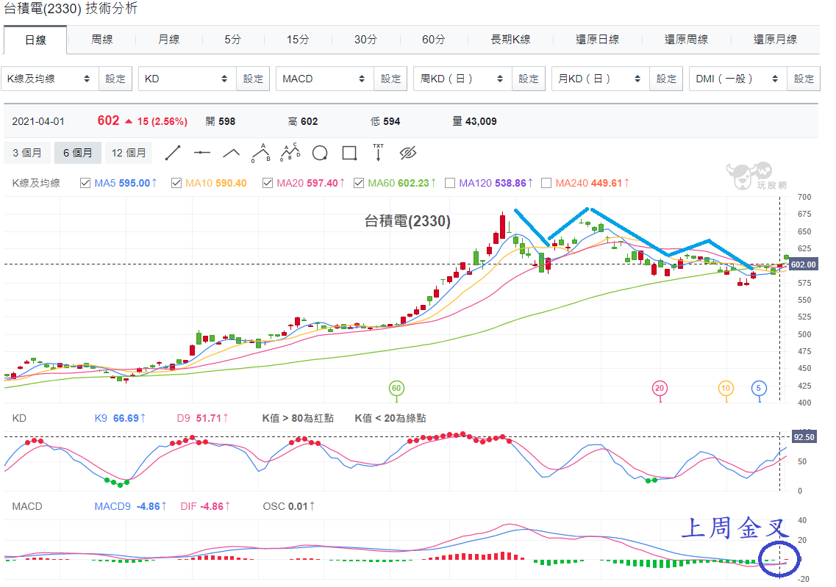Uncheck the MA60 moving average line
This screenshot has height=587, width=836.
(x=358, y=183)
